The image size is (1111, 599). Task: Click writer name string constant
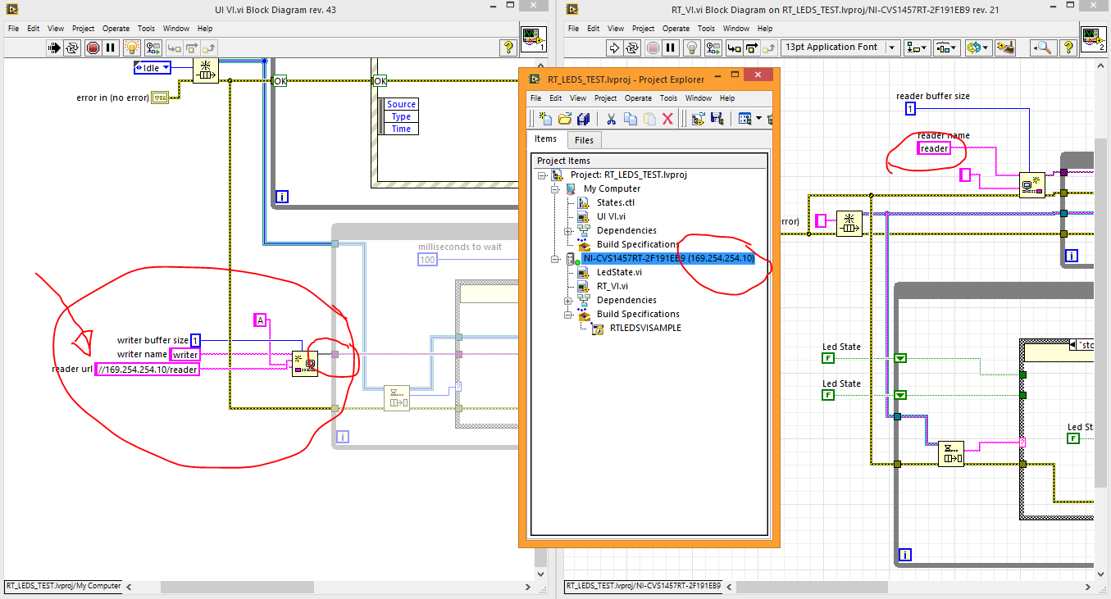pyautogui.click(x=185, y=355)
